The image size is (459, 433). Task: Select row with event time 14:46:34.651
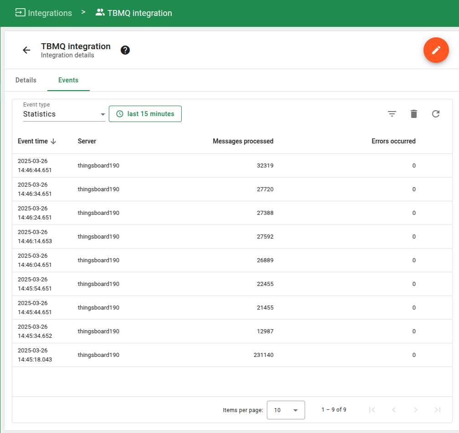(232, 189)
